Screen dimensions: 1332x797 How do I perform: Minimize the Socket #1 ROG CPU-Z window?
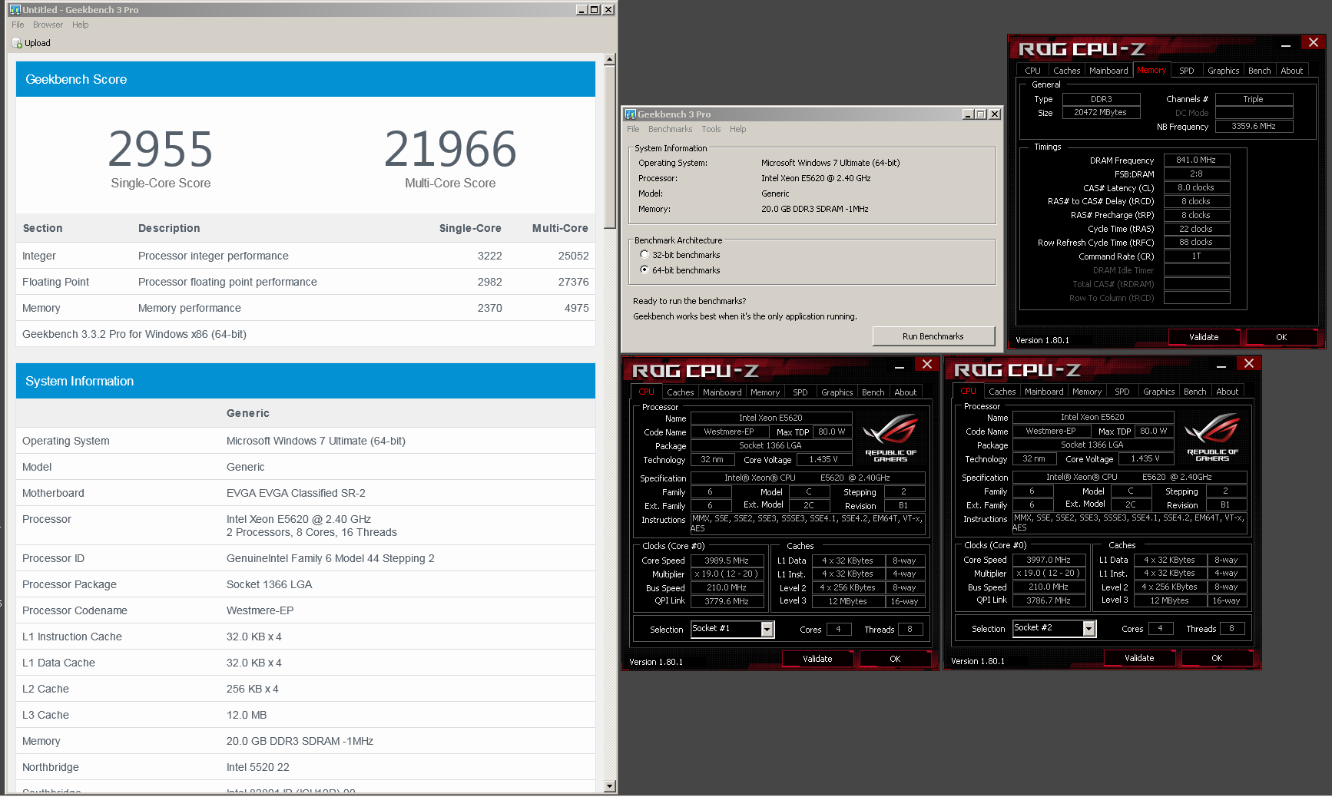[899, 367]
